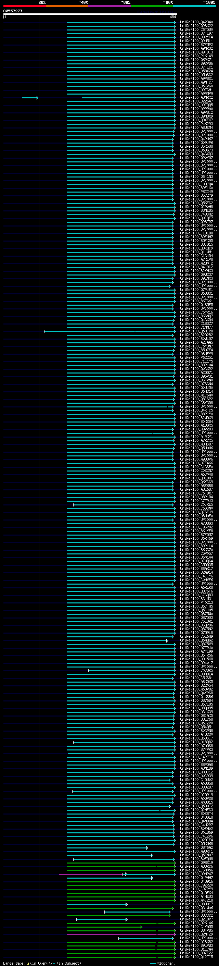Select hit UniRef100_P46293
This screenshot has width=219, height=966.
pyautogui.click(x=196, y=124)
